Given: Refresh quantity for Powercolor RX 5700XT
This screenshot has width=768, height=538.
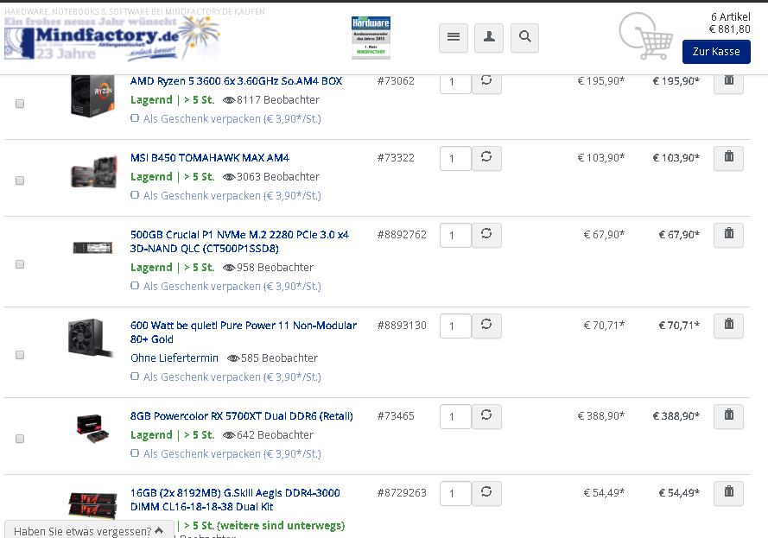Looking at the screenshot, I should pyautogui.click(x=486, y=416).
